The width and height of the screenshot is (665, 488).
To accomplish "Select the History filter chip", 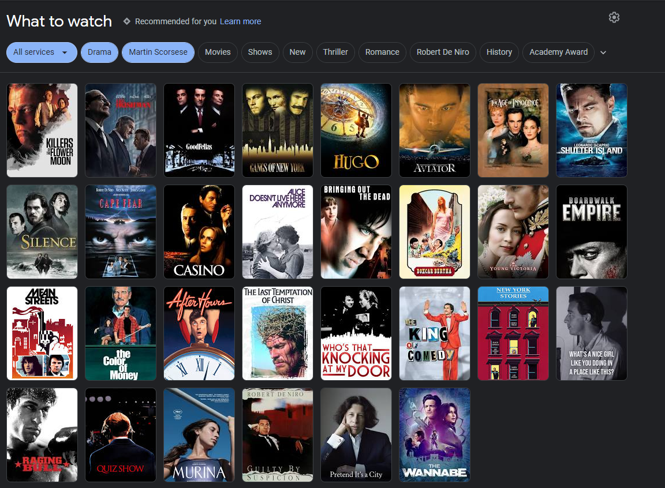I will 499,52.
